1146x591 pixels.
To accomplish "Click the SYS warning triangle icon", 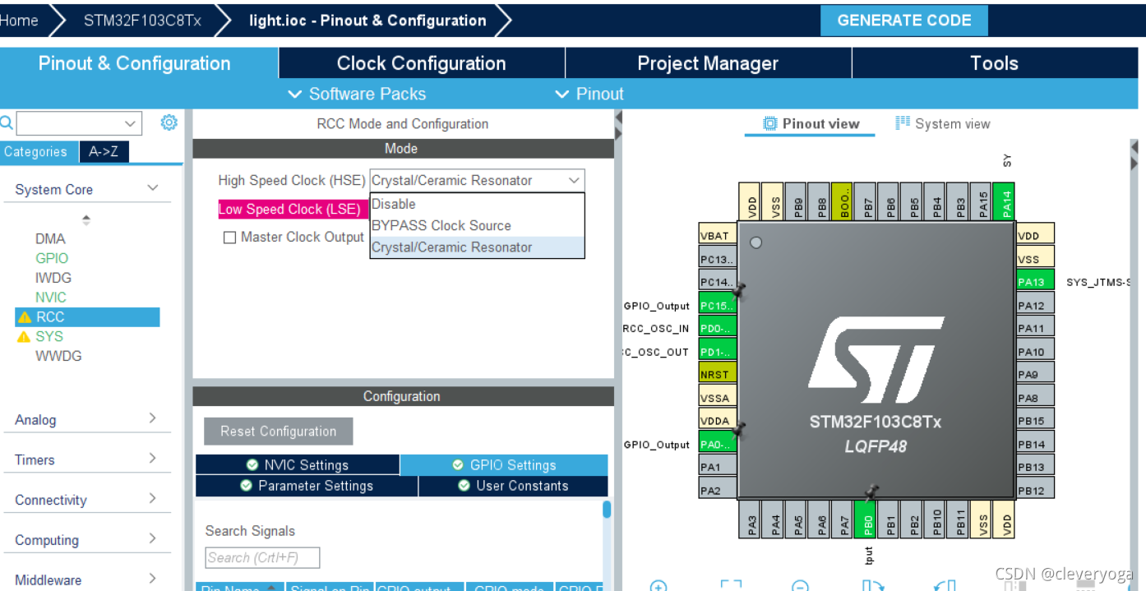I will tap(25, 337).
